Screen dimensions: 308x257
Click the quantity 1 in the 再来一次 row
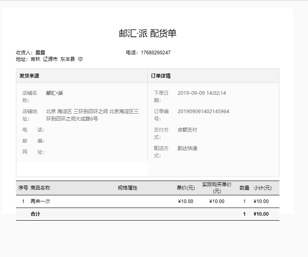[244, 201]
